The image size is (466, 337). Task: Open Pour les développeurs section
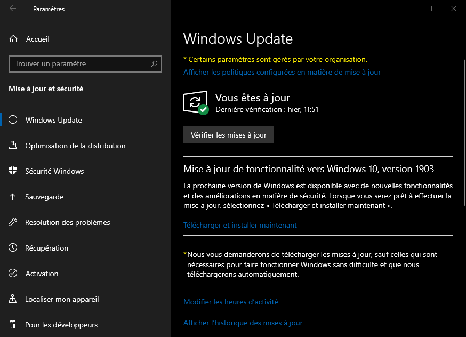pos(61,325)
